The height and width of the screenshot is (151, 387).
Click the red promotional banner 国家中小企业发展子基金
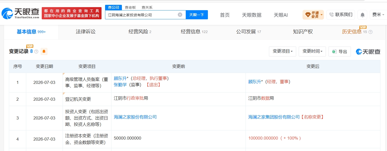click(71, 13)
